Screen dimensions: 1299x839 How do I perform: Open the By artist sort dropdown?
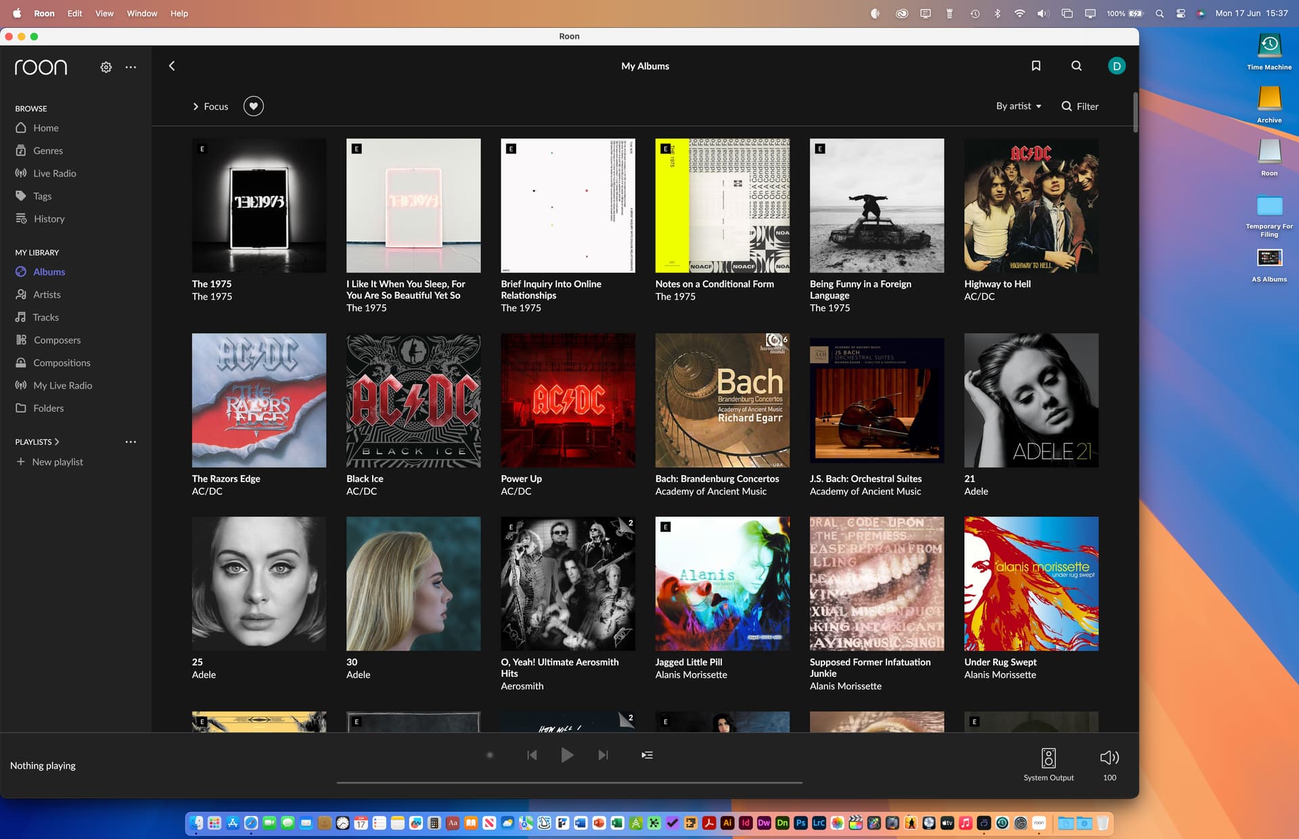click(1019, 106)
